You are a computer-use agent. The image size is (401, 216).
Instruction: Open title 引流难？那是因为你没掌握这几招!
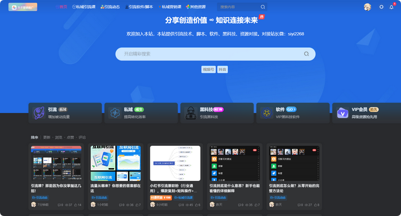click(56, 188)
